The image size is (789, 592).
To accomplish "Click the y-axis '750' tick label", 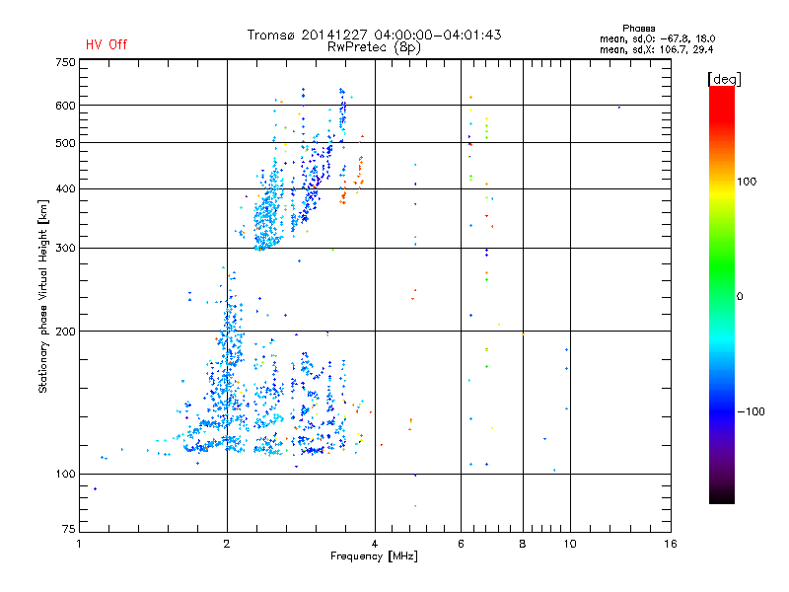I will click(65, 62).
